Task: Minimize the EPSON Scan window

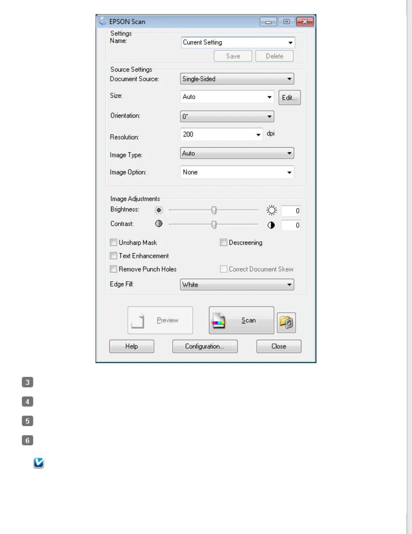Action: (268, 22)
